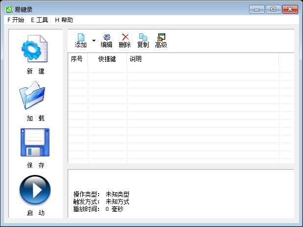The height and width of the screenshot is (227, 303).
Task: Open the E 工具 menu
Action: click(x=39, y=20)
